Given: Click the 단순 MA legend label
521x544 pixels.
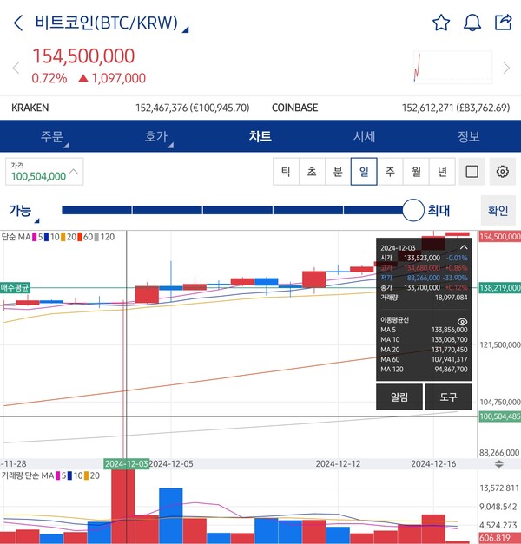Looking at the screenshot, I should (x=16, y=237).
